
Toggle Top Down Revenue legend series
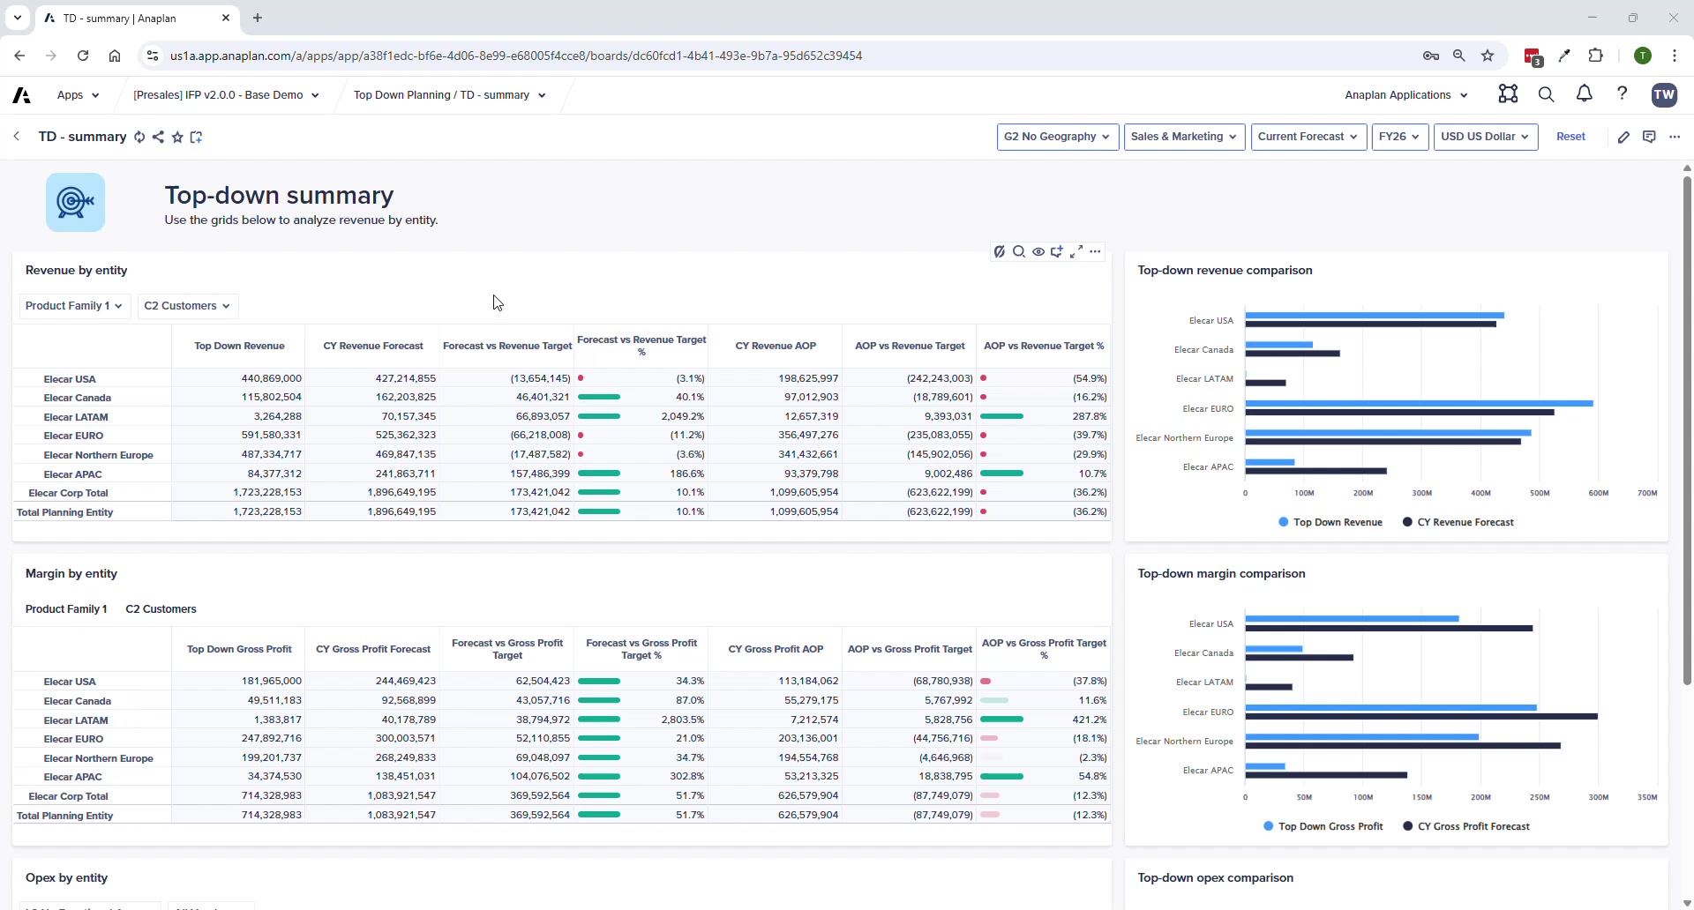(1330, 522)
